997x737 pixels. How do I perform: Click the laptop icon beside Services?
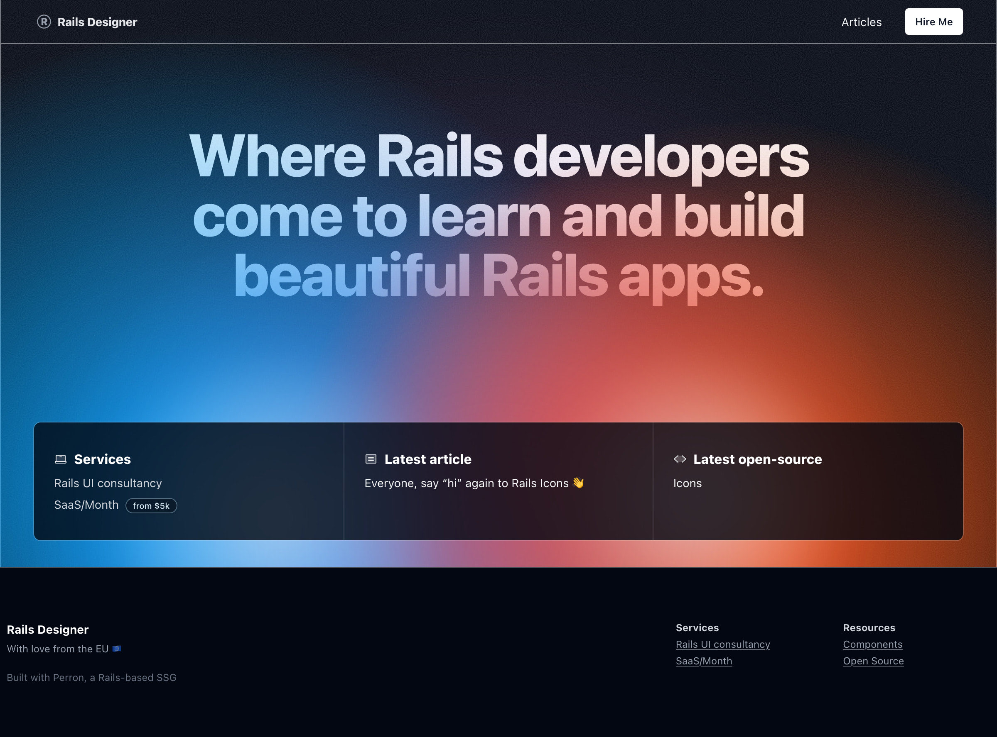pos(60,459)
